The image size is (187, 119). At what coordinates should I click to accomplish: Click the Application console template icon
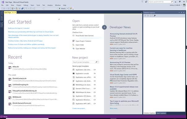(x=74, y=74)
